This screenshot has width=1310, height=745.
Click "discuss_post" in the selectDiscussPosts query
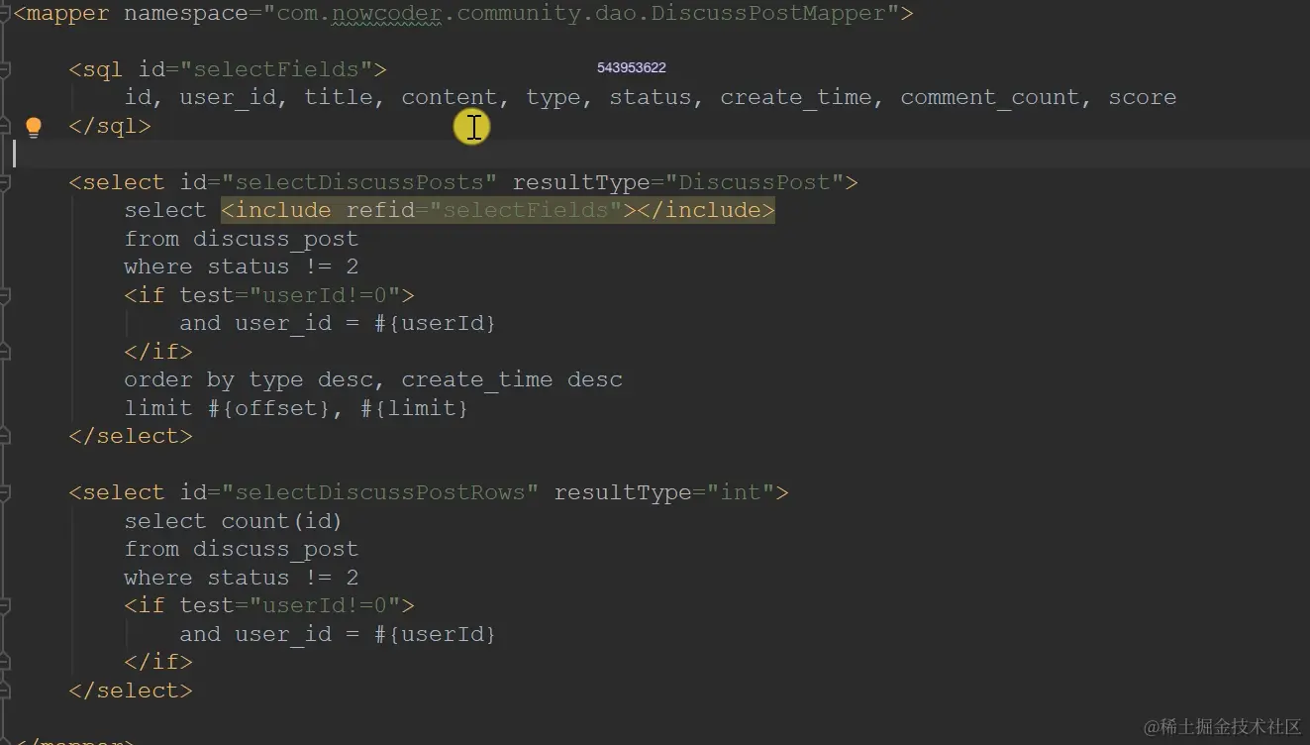click(276, 239)
